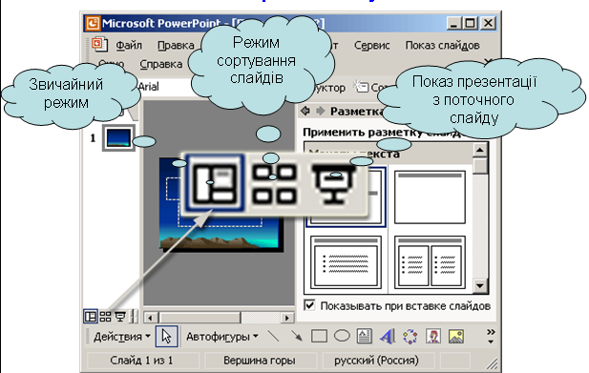Insert WordArt from drawing toolbar

(388, 336)
